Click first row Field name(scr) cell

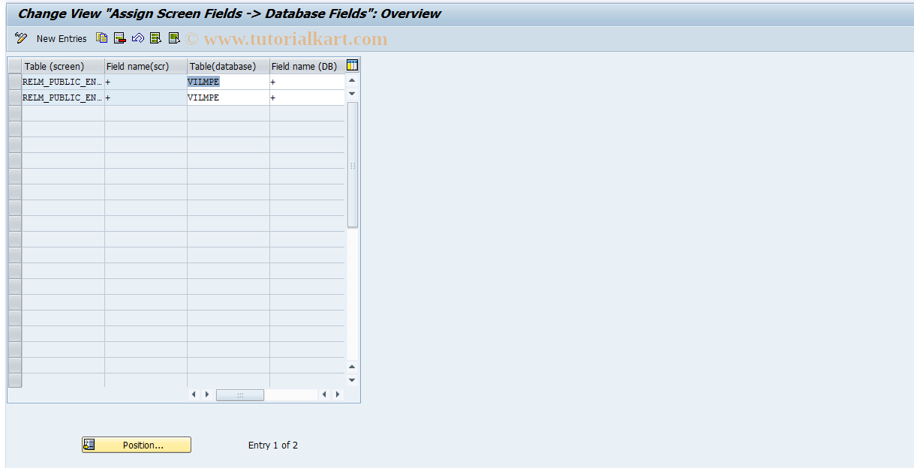[x=146, y=82]
